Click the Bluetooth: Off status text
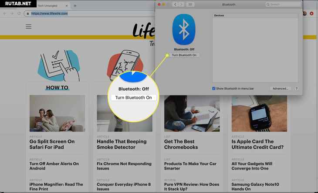Screen dimensions: 318x193 point(184,49)
